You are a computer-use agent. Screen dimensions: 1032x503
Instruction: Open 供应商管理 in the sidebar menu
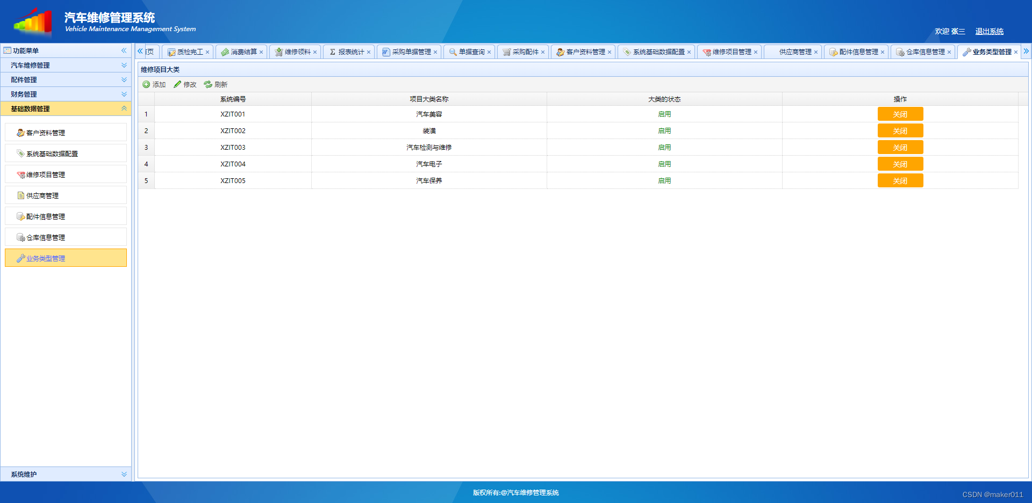(66, 195)
